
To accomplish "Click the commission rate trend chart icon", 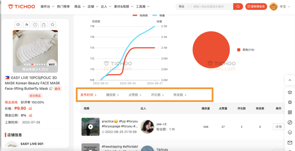I will pos(30,115).
